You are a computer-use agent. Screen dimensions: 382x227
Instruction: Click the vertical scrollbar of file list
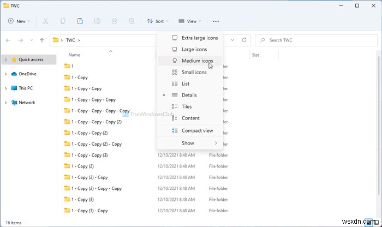tap(378, 124)
